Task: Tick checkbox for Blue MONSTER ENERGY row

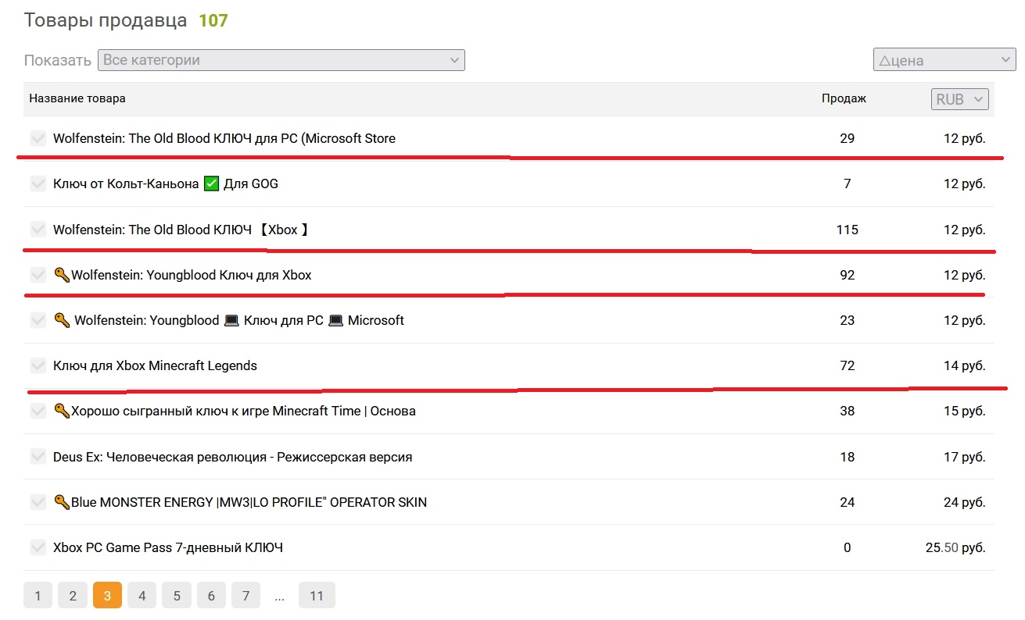Action: tap(38, 502)
